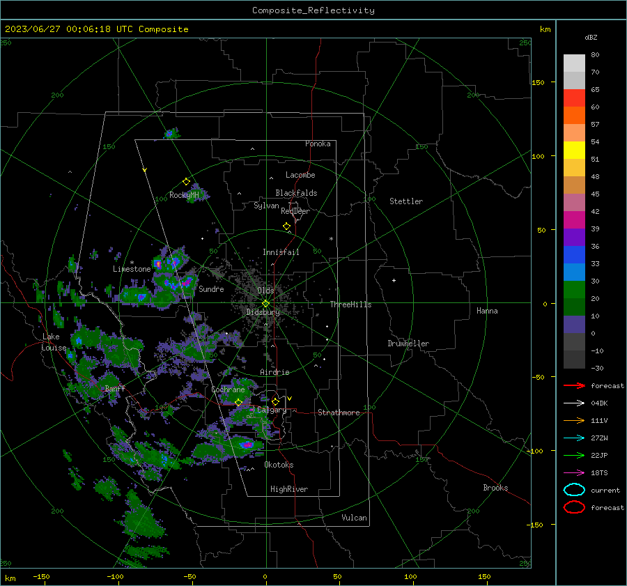Click the Olds city label
627x586 pixels.
[265, 291]
